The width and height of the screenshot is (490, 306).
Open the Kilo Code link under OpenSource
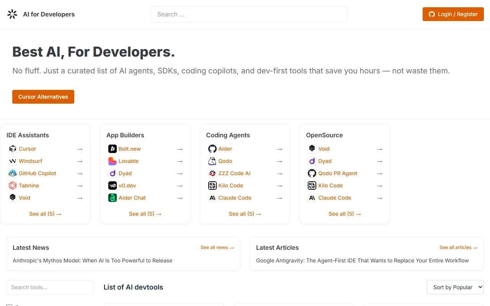(331, 186)
